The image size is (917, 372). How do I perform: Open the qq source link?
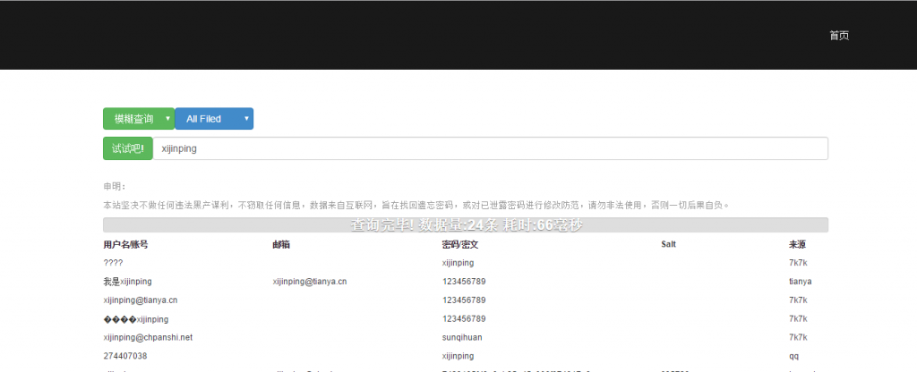(x=793, y=356)
